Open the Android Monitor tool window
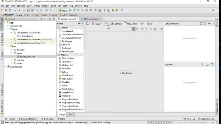The height and width of the screenshot is (124, 221). (x=28, y=119)
